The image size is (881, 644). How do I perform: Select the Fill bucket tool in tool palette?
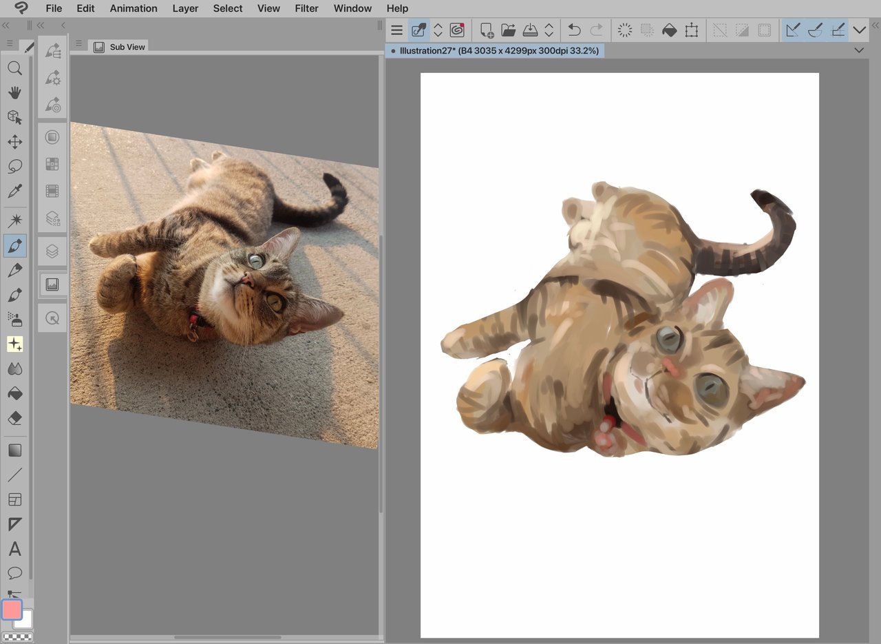[x=14, y=393]
